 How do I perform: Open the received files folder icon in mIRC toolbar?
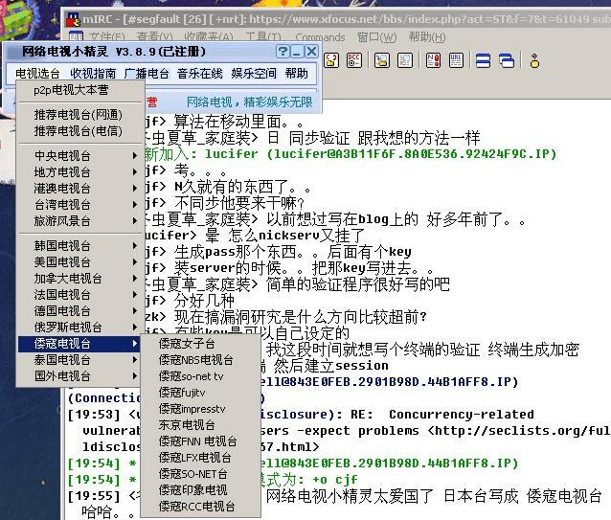point(331,60)
